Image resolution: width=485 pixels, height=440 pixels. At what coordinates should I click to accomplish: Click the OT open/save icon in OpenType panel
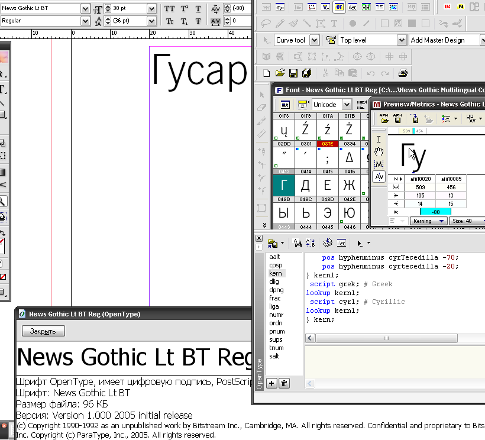point(272,244)
